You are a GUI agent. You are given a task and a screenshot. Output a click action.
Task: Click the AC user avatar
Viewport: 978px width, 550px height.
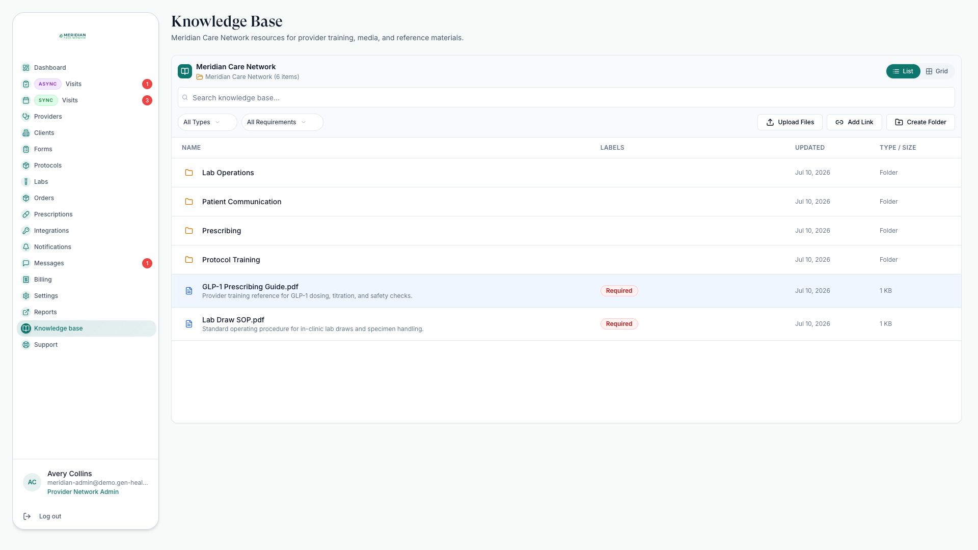click(32, 482)
